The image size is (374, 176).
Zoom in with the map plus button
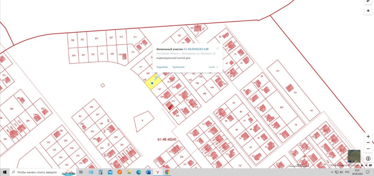click(x=368, y=137)
